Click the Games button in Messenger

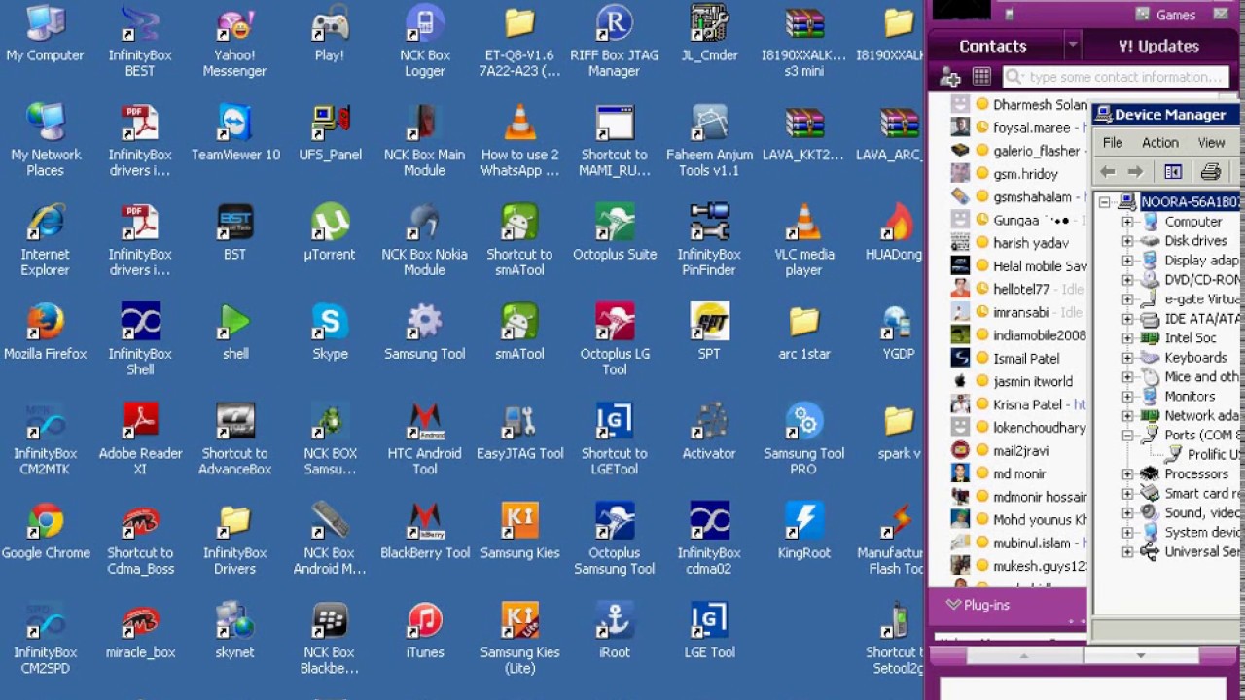[1166, 15]
